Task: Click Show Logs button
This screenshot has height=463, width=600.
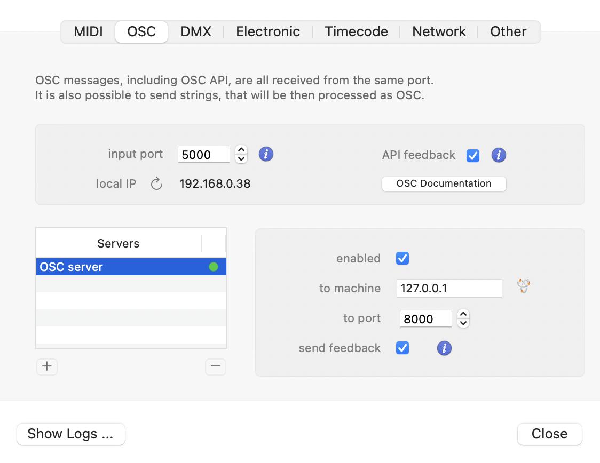Action: click(x=70, y=434)
